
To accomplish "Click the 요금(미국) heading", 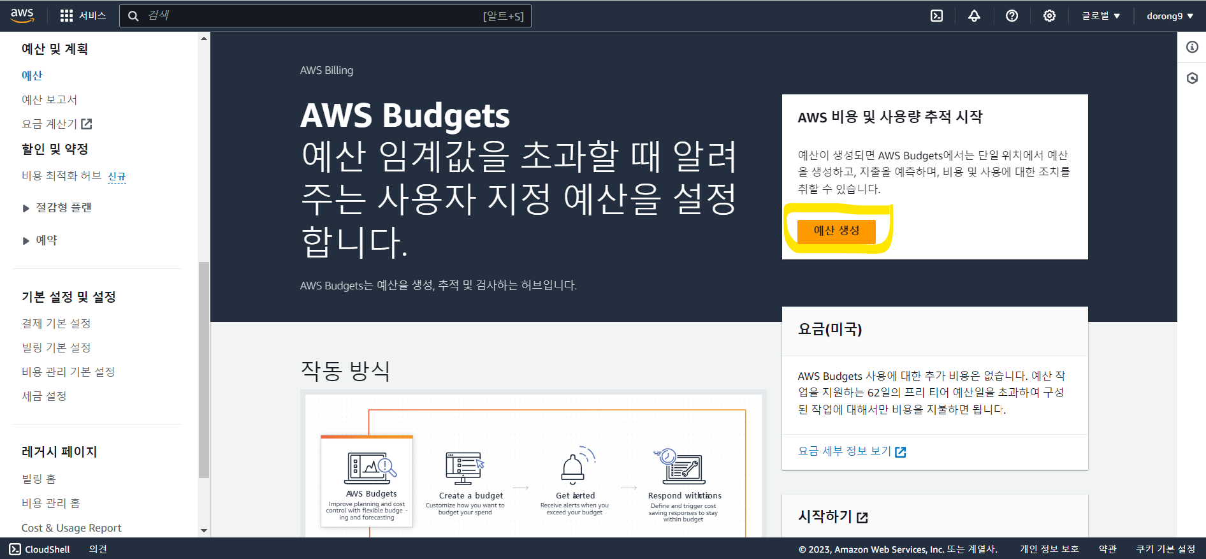I will (x=830, y=329).
